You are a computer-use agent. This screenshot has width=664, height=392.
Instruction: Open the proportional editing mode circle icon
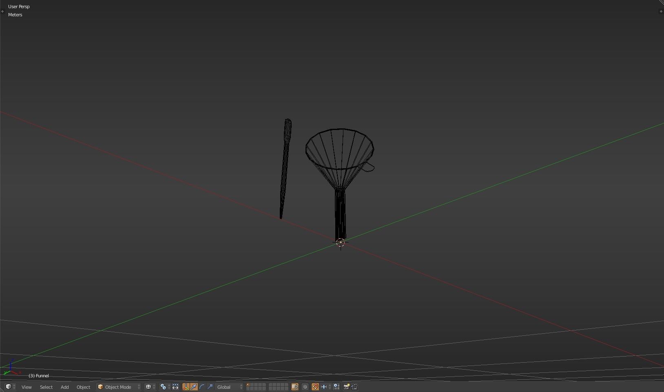(x=305, y=387)
